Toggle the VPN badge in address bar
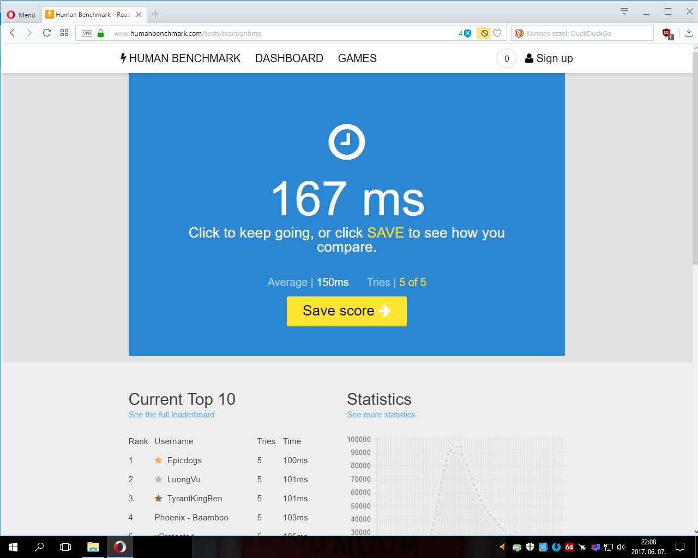 point(87,33)
